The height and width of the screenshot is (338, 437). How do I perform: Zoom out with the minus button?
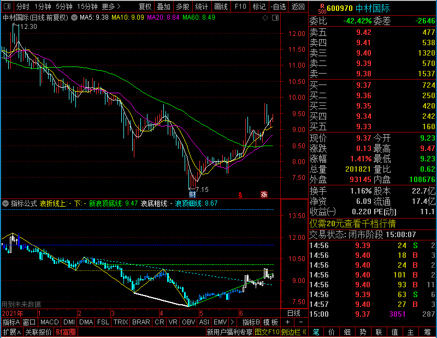pos(301,322)
